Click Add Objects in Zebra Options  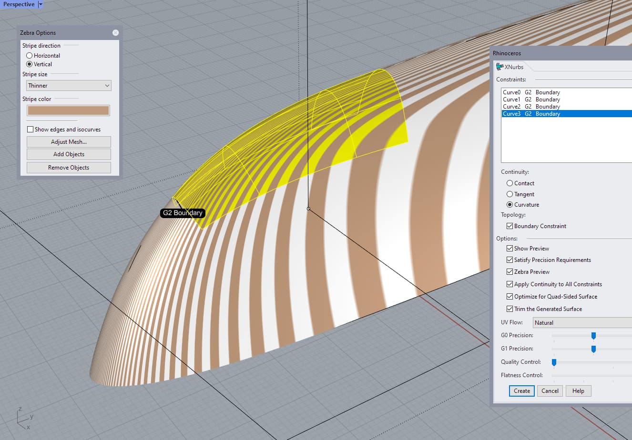coord(69,154)
